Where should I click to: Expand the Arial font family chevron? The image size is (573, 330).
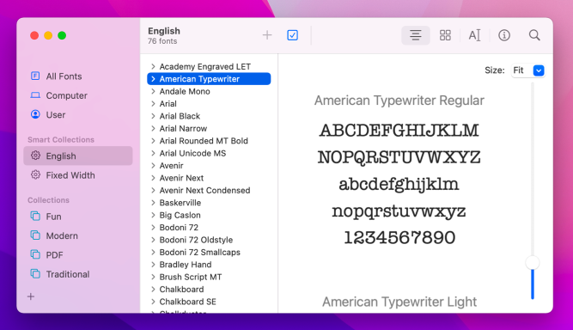point(153,104)
